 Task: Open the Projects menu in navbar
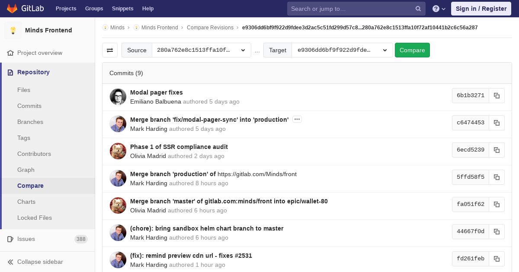[x=66, y=9]
